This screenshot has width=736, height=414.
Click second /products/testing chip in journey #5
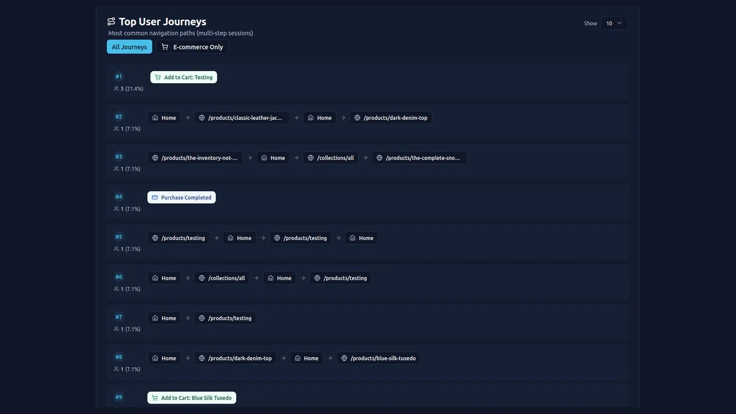point(300,238)
